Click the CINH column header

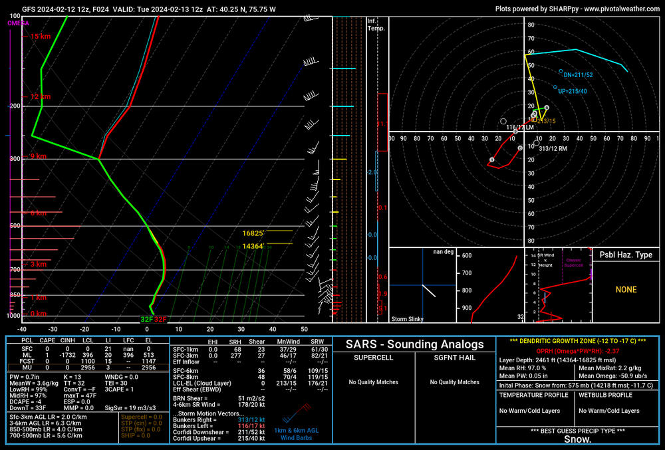pyautogui.click(x=67, y=340)
